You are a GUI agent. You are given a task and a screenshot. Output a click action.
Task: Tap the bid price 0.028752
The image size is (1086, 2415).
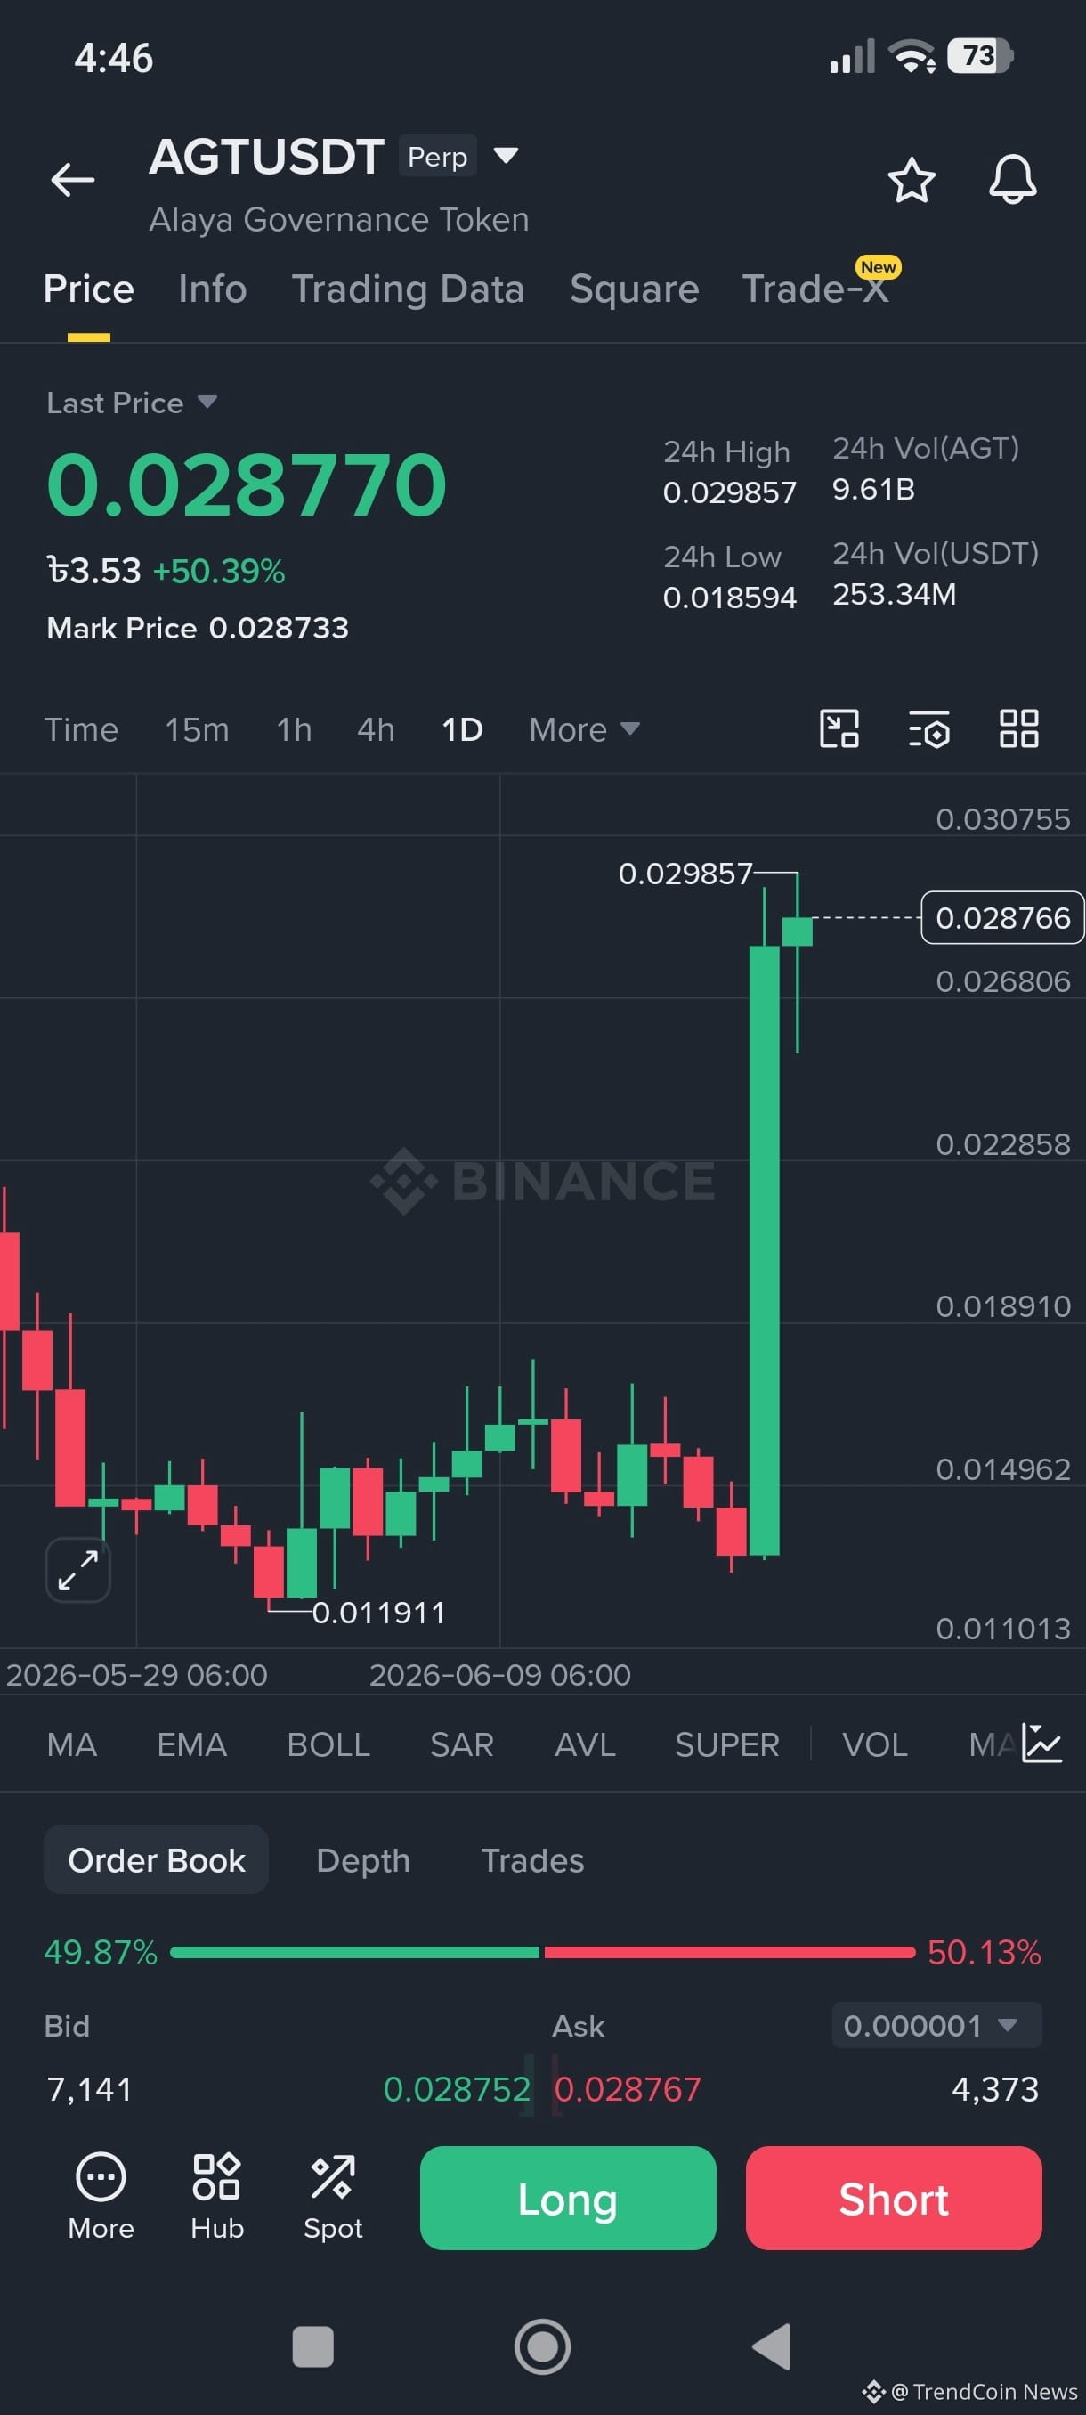click(x=457, y=2089)
